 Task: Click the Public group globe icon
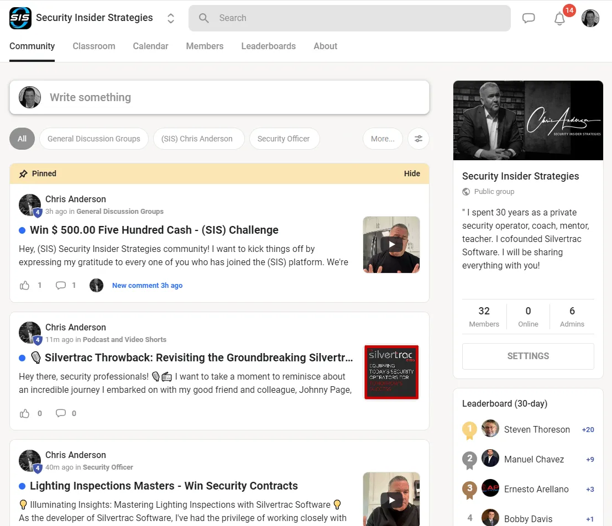click(x=466, y=192)
